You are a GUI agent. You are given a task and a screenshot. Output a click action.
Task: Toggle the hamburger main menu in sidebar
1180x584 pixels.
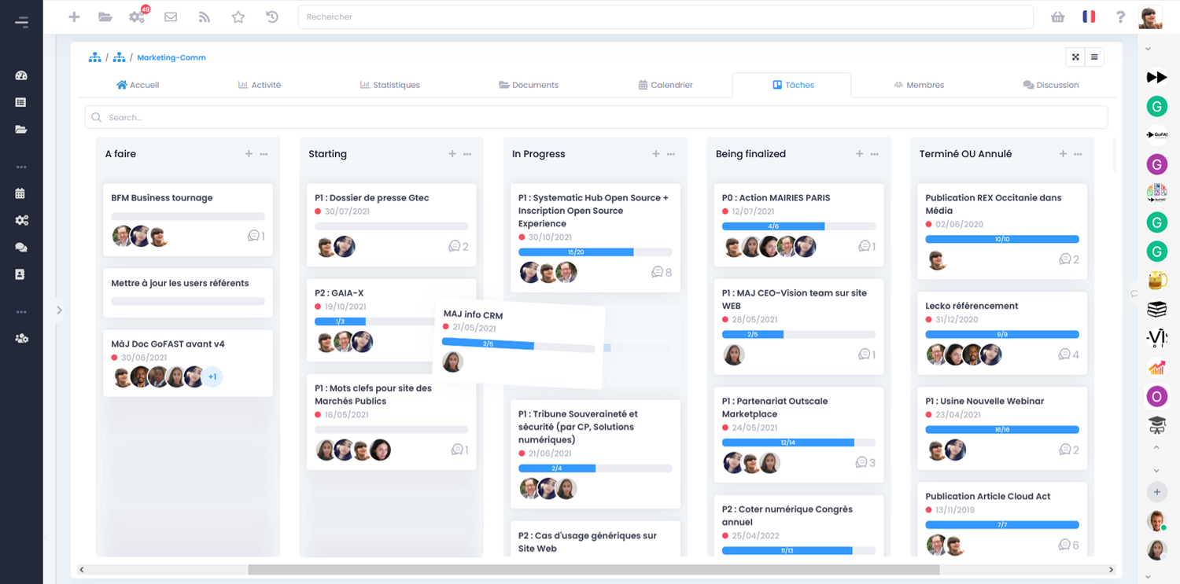21,22
